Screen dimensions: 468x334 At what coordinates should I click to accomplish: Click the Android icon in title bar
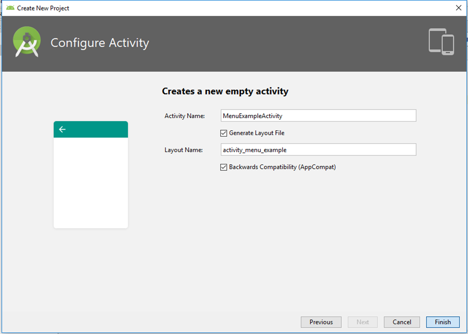tap(10, 8)
